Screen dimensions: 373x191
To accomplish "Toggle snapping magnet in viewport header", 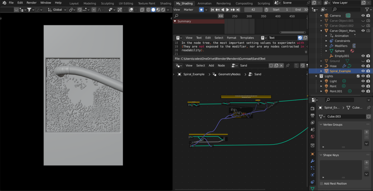I will (80, 10).
